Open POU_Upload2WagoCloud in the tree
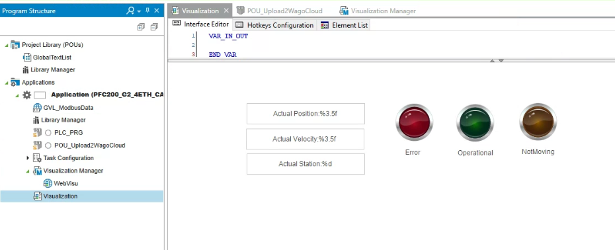 (90, 146)
